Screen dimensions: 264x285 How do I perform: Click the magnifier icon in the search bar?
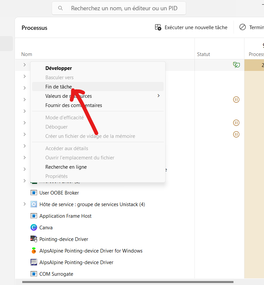pyautogui.click(x=60, y=8)
